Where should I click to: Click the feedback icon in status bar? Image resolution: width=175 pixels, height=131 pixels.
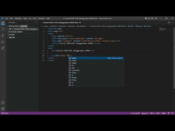pyautogui.click(x=168, y=113)
